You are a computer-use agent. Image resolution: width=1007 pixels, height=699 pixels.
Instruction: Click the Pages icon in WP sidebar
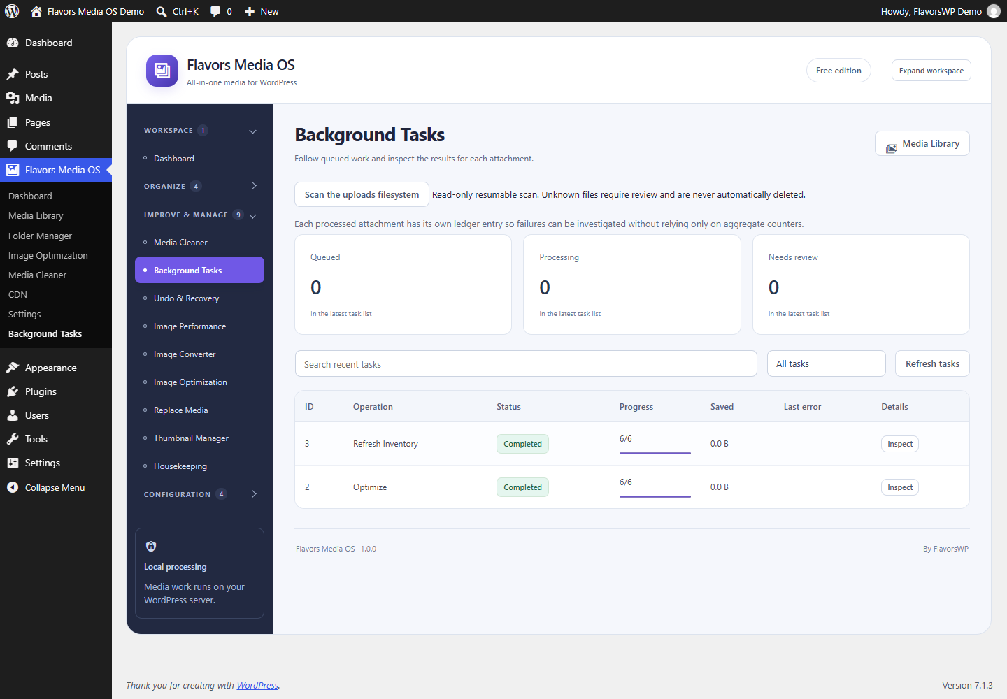pos(13,122)
